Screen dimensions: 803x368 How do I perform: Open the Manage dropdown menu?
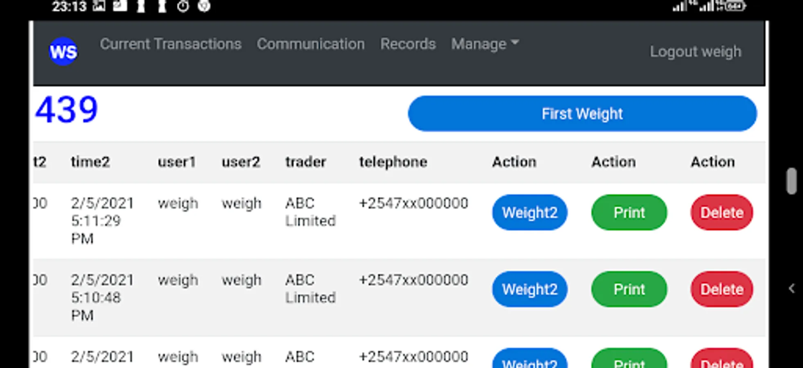[x=485, y=44]
